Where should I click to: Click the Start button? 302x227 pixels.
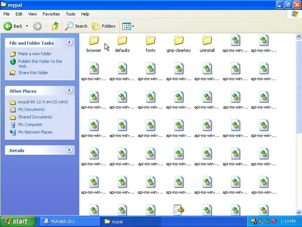pyautogui.click(x=18, y=221)
